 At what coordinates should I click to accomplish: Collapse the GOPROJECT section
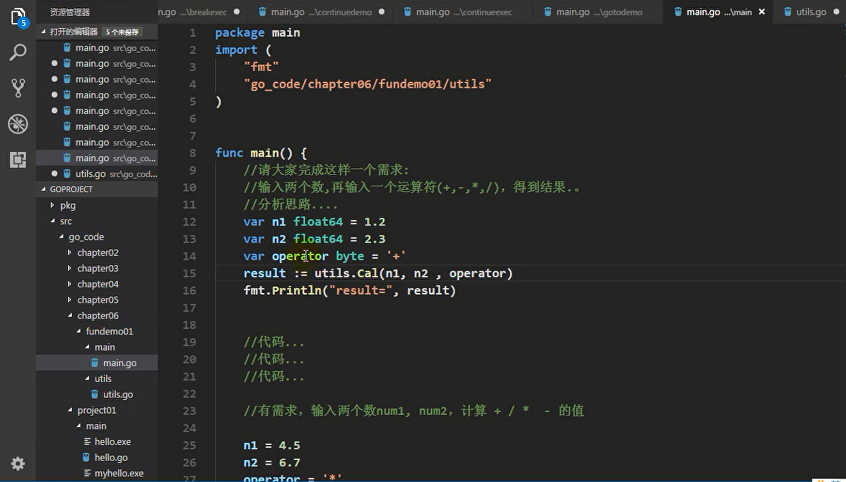click(44, 189)
